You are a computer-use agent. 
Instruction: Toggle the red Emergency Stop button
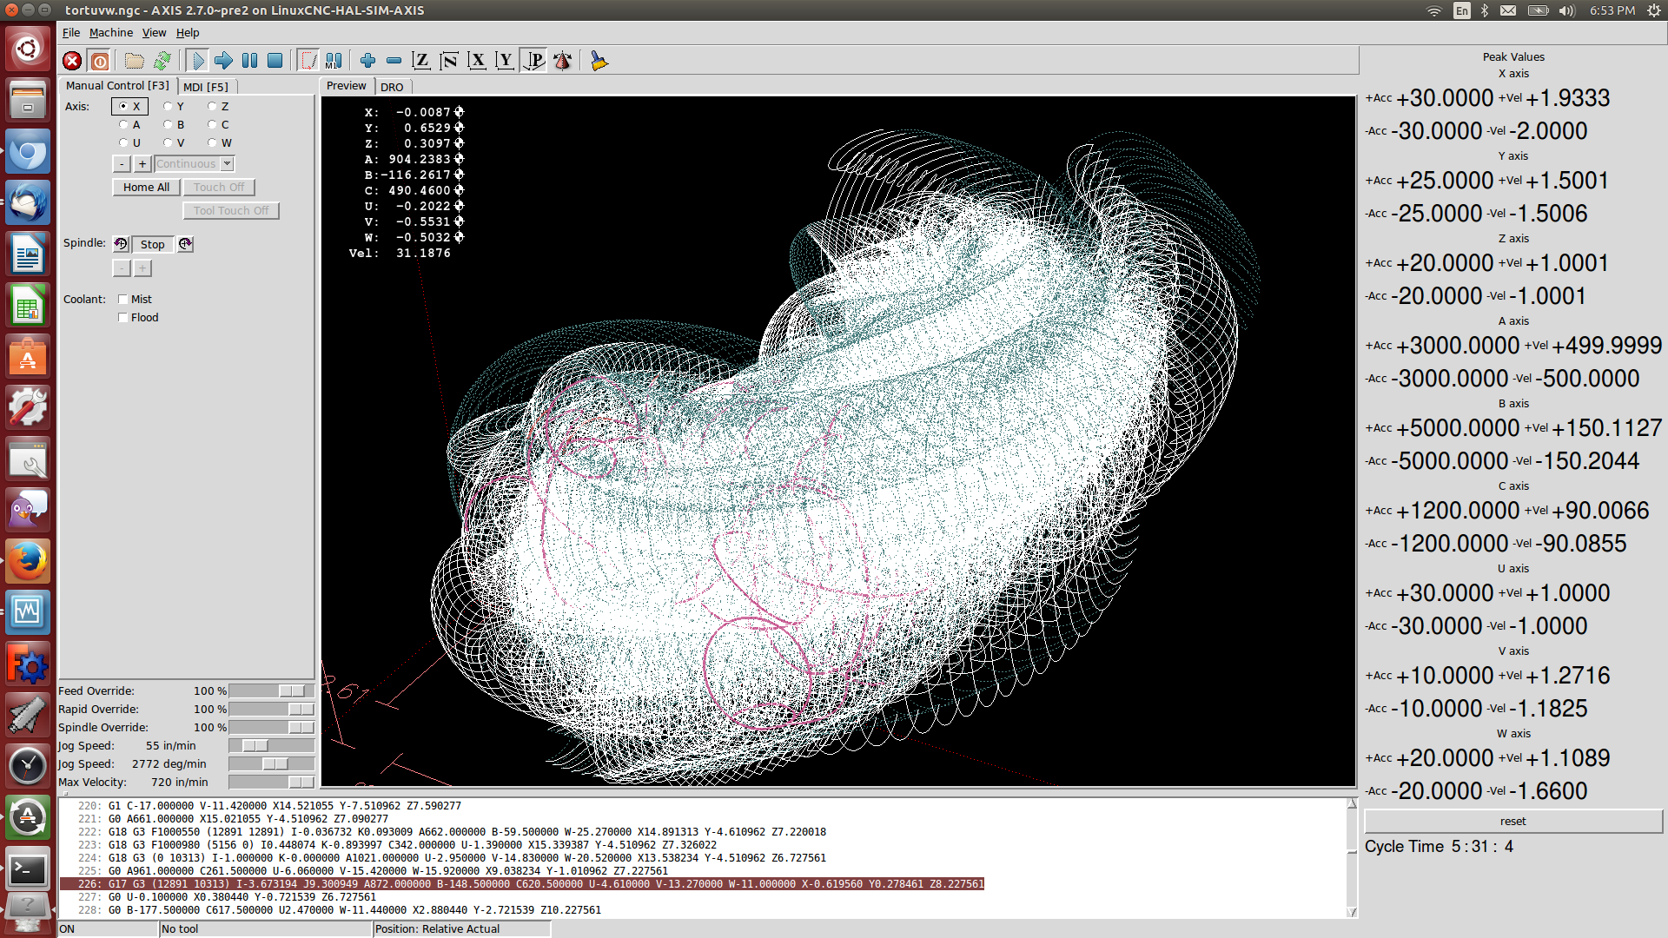point(72,61)
